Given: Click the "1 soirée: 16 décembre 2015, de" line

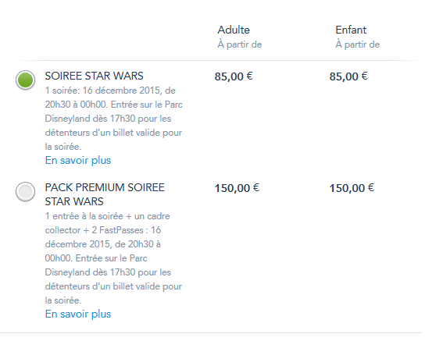Looking at the screenshot, I should coord(110,91).
